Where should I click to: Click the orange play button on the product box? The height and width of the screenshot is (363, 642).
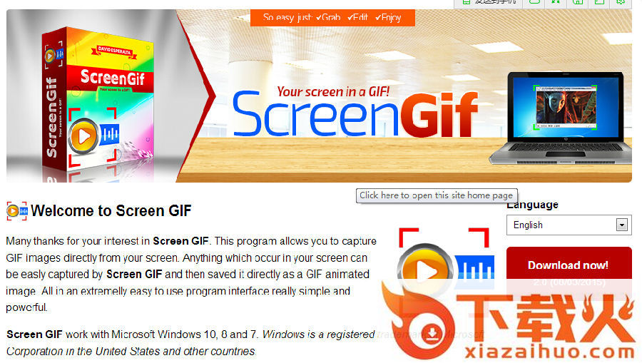[83, 136]
